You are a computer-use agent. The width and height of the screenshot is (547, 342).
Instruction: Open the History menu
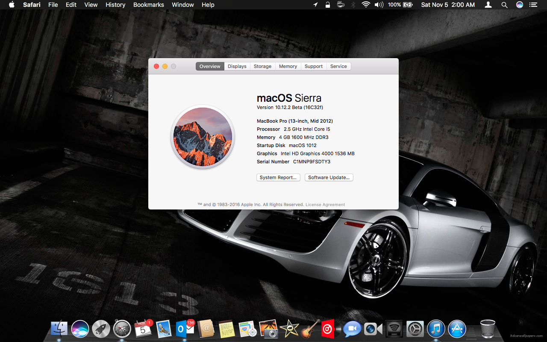(115, 5)
